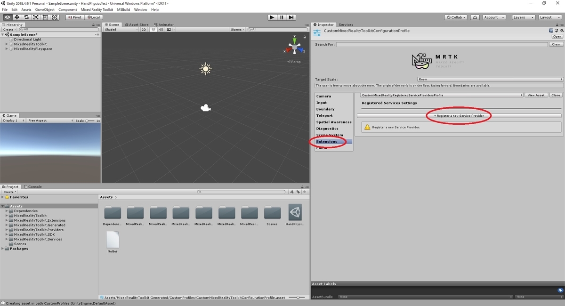Expand the Favorites folder
565x306 pixels.
[3, 197]
